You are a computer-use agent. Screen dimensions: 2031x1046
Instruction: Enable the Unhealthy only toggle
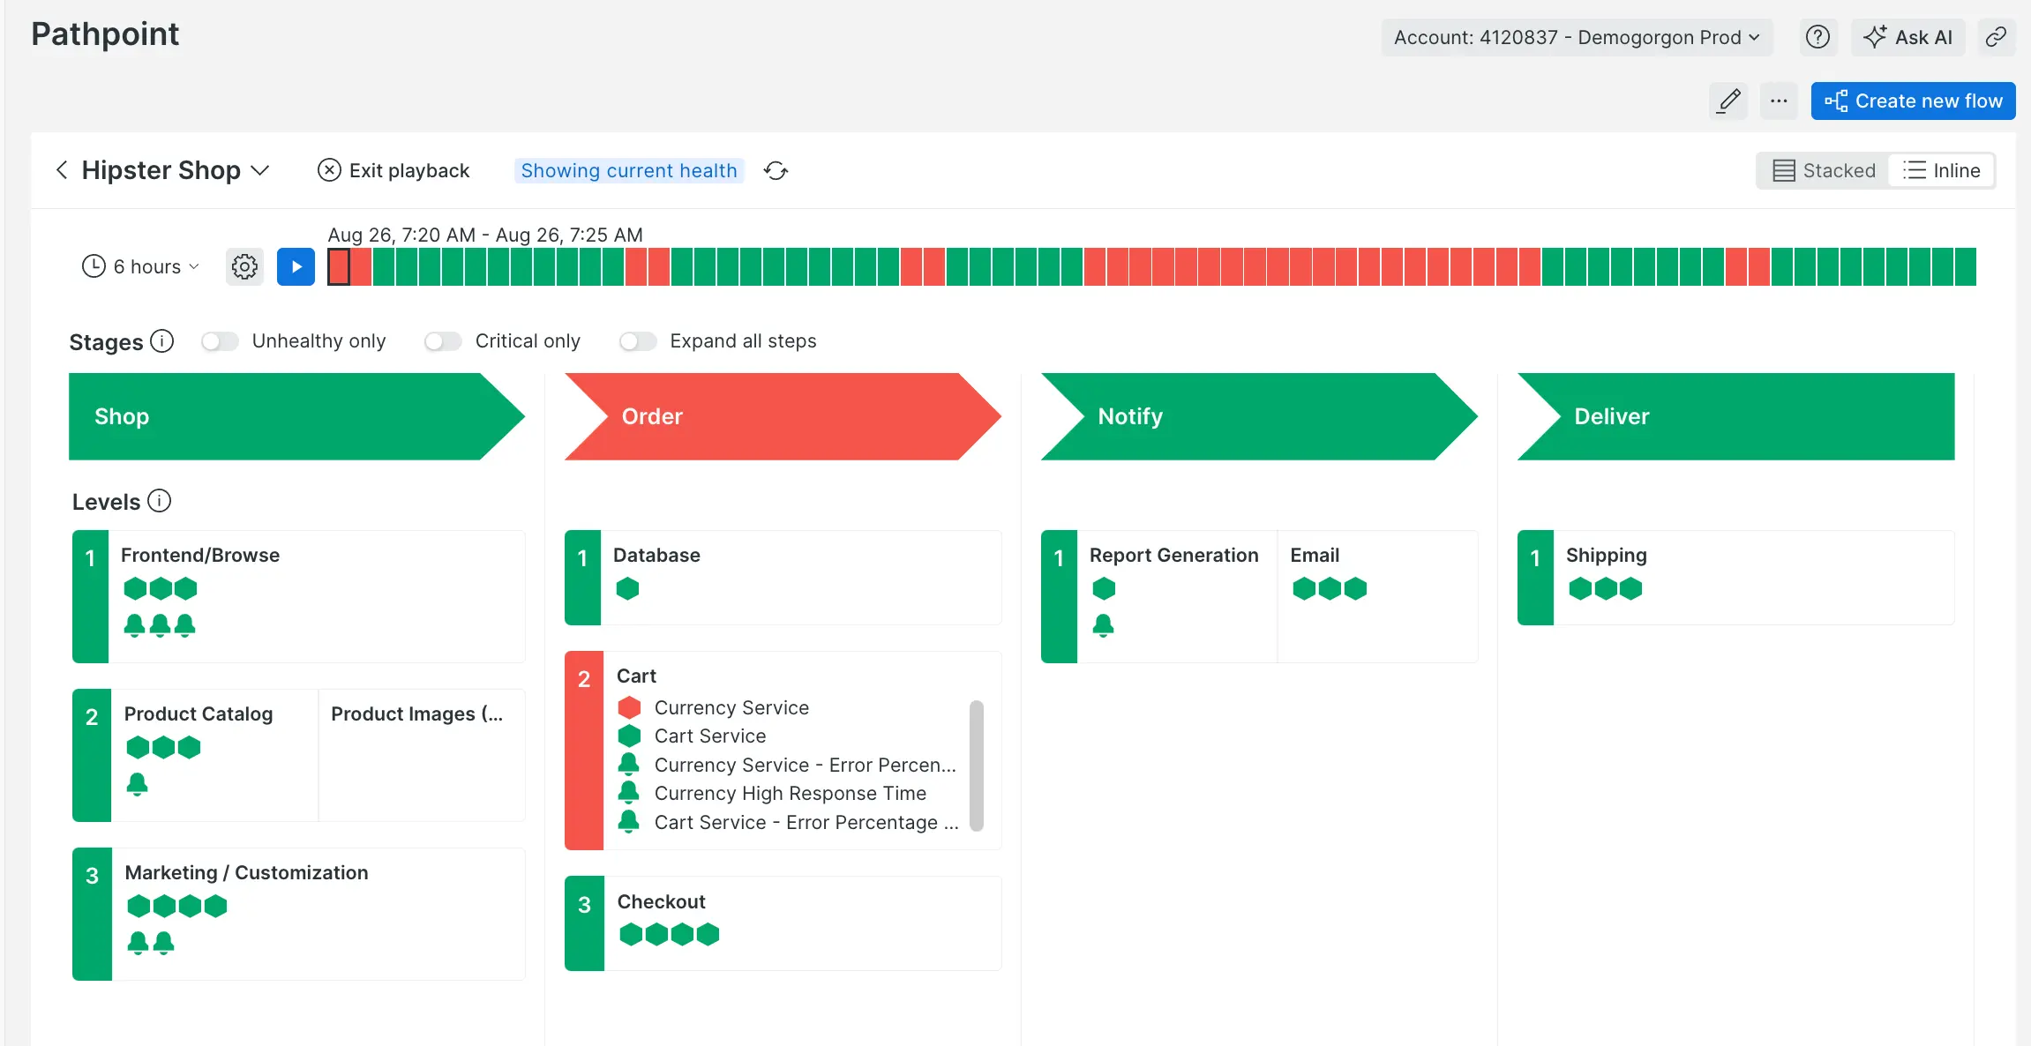tap(220, 341)
